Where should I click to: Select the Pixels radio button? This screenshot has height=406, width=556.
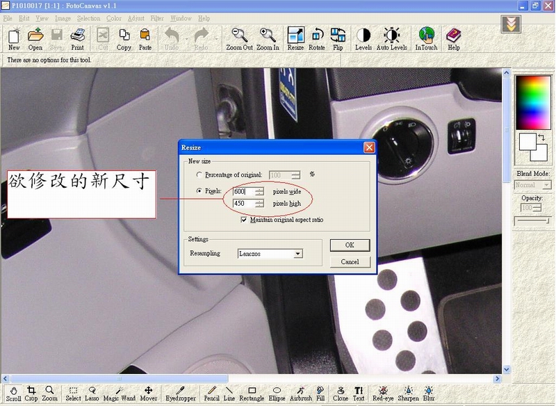[x=200, y=191]
